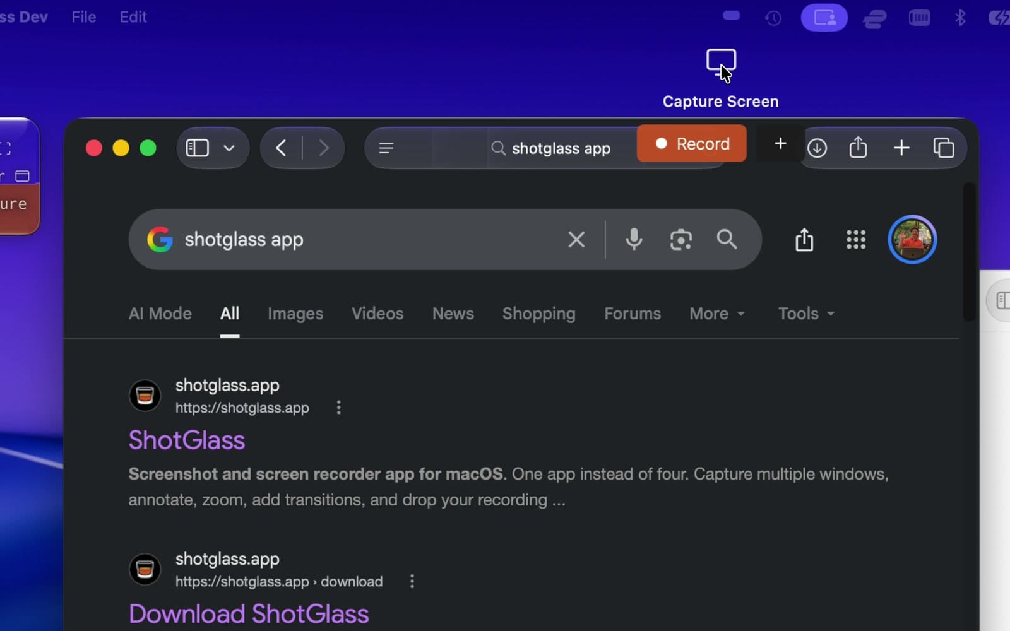Open the ShotGlass result link
Image resolution: width=1010 pixels, height=631 pixels.
(187, 440)
